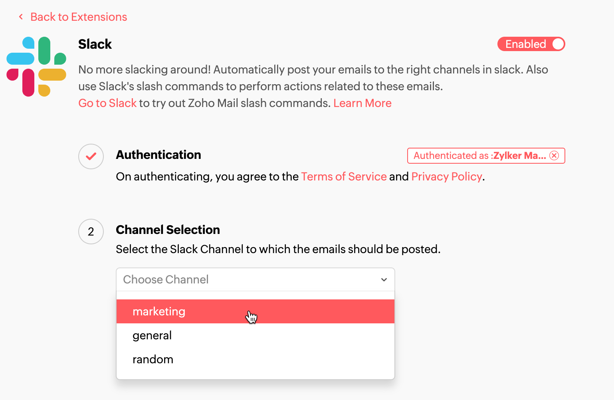This screenshot has height=400, width=614.
Task: Open the Terms of Service link
Action: pyautogui.click(x=344, y=176)
